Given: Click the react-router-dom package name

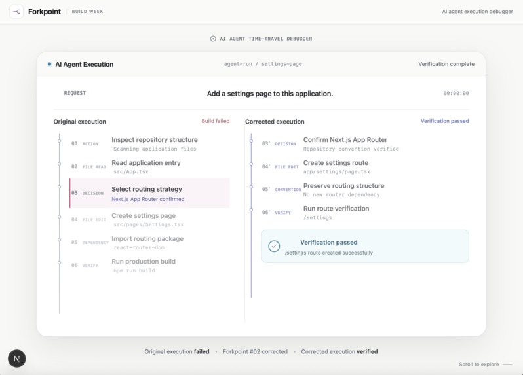Looking at the screenshot, I should coord(139,248).
